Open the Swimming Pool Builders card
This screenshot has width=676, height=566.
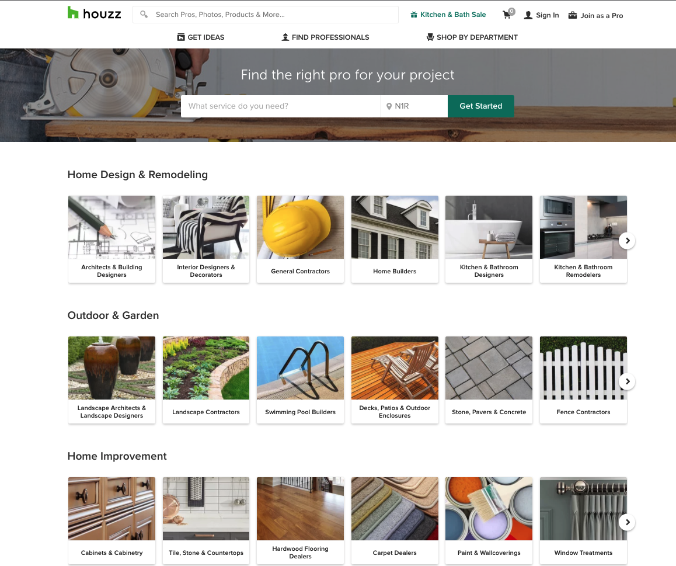(300, 380)
